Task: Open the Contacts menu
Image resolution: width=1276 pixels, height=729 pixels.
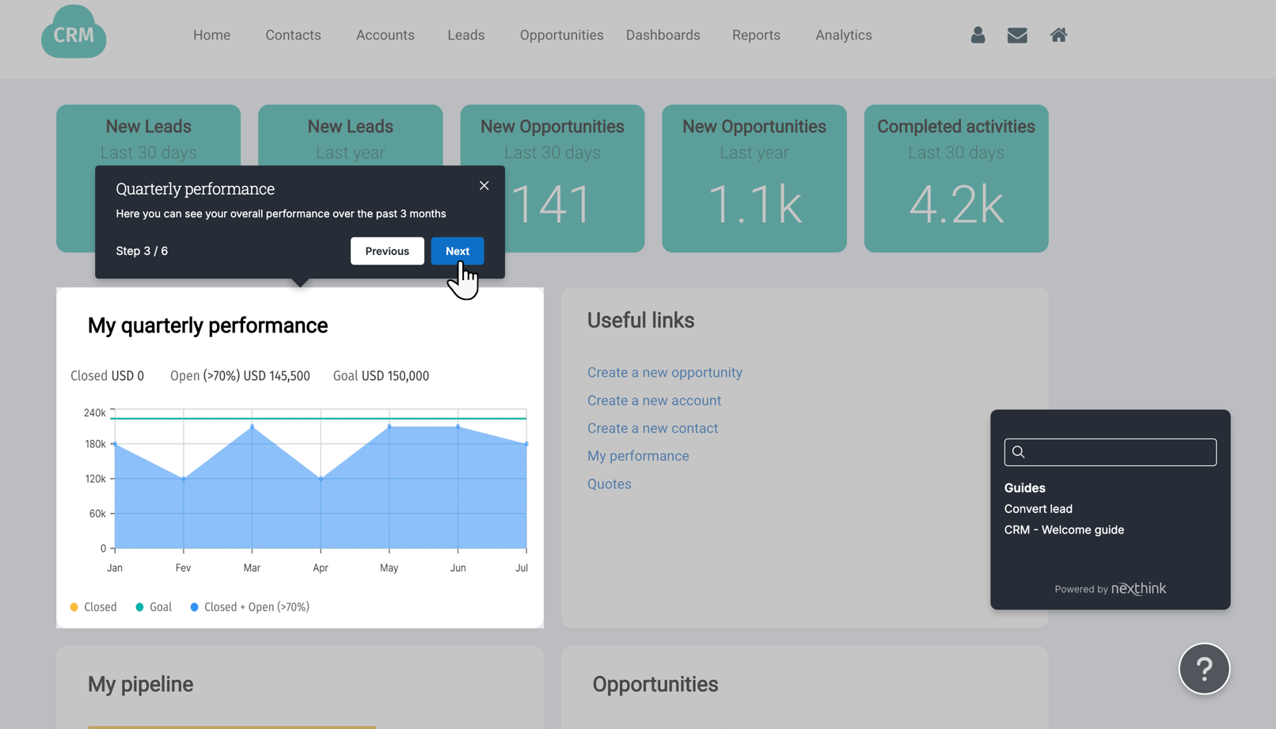Action: pos(293,35)
